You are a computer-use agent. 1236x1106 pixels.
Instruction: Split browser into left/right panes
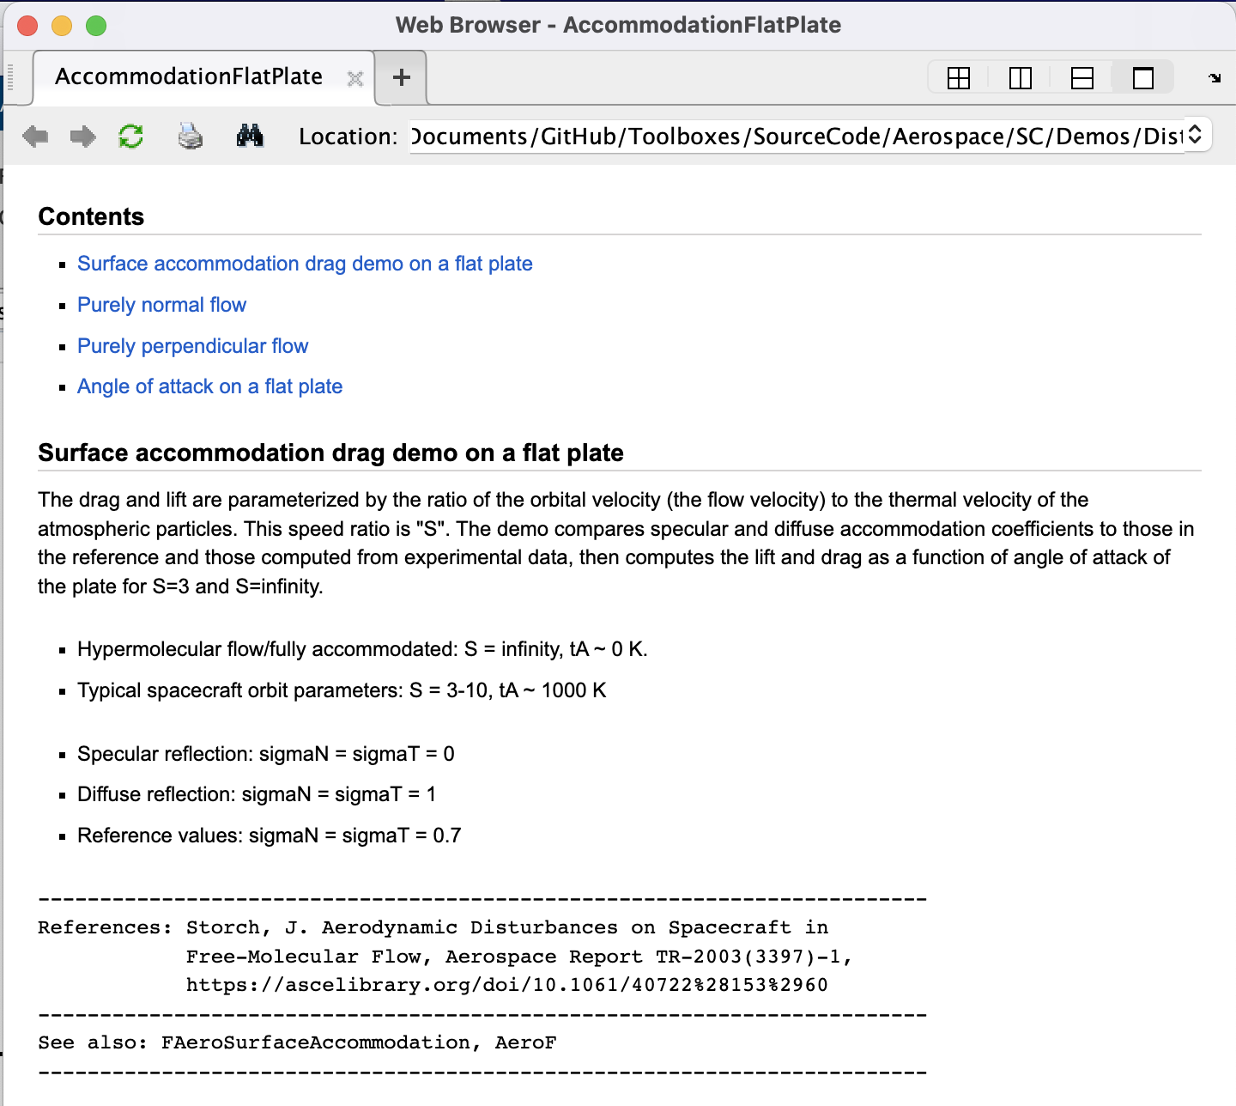pos(1020,78)
